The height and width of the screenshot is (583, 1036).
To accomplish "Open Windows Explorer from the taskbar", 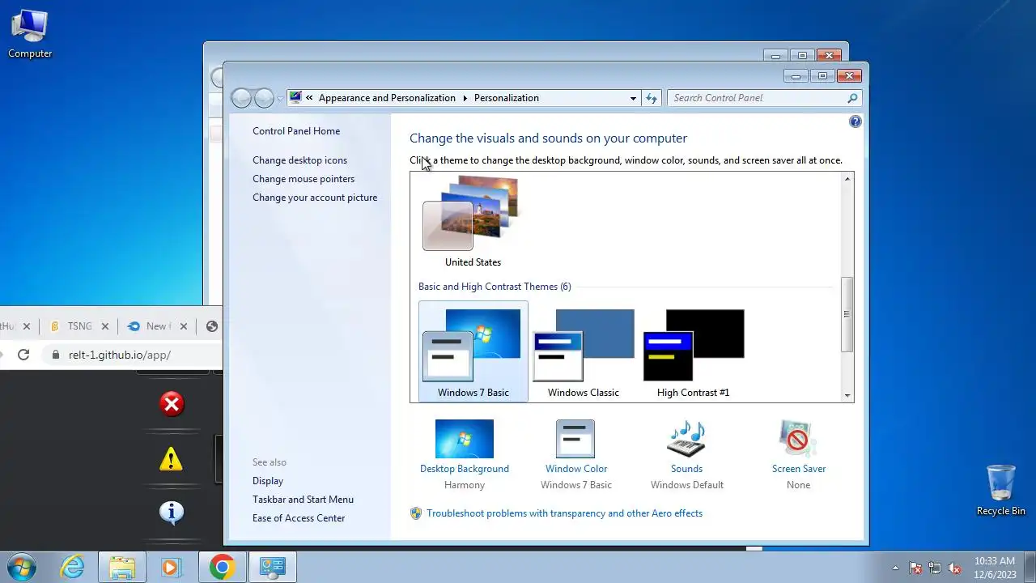I will point(122,567).
